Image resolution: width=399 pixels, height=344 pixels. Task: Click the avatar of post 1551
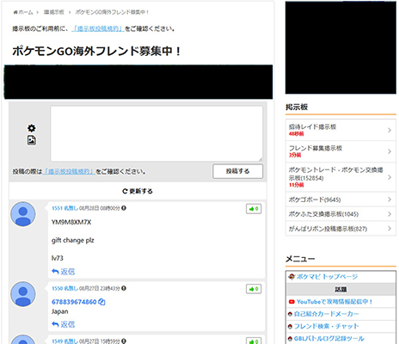pyautogui.click(x=23, y=214)
